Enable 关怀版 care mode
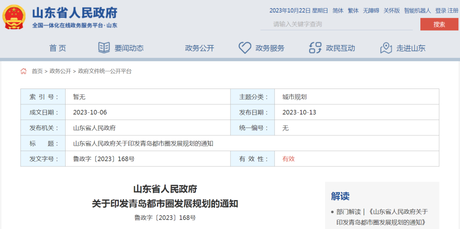Viewport: 460px width, 229px height. 391,11
